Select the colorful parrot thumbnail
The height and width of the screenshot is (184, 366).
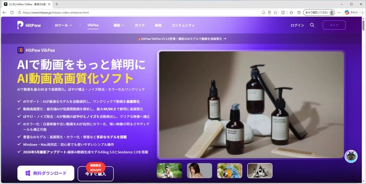230,170
